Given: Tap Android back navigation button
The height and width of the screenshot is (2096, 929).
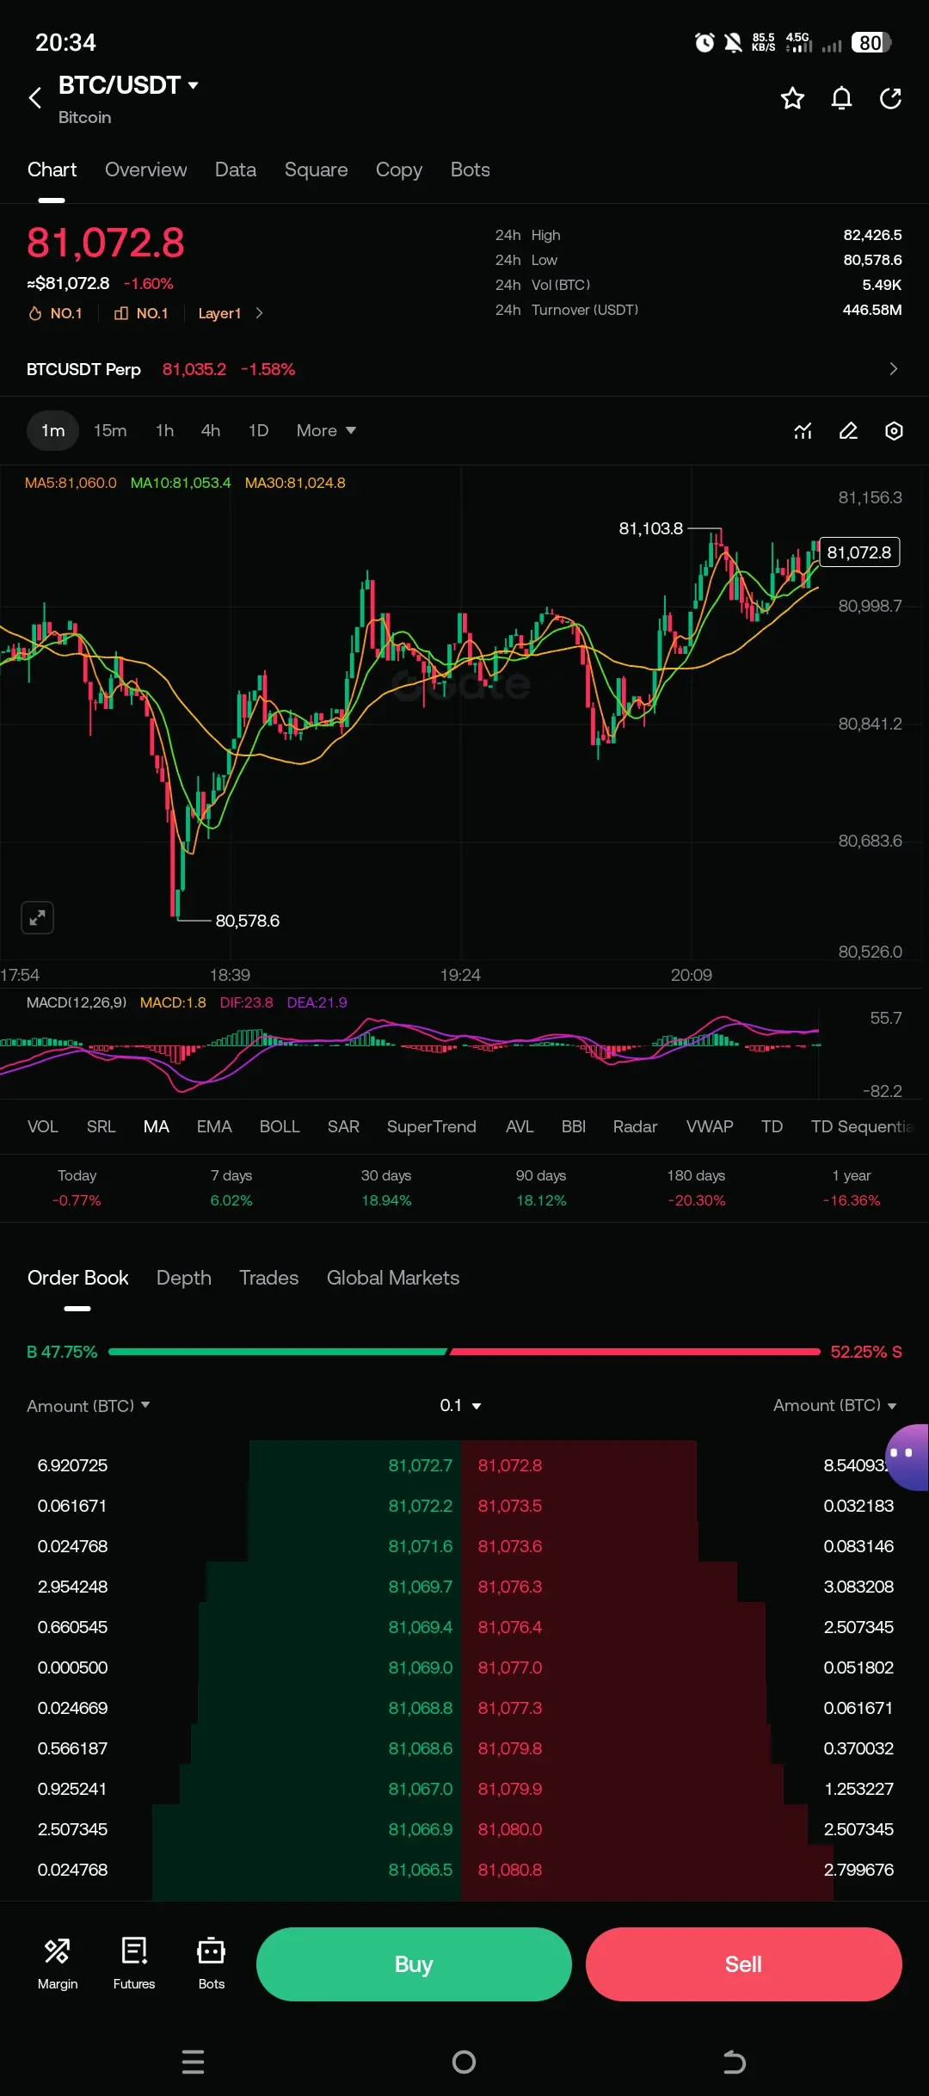Looking at the screenshot, I should point(734,2062).
